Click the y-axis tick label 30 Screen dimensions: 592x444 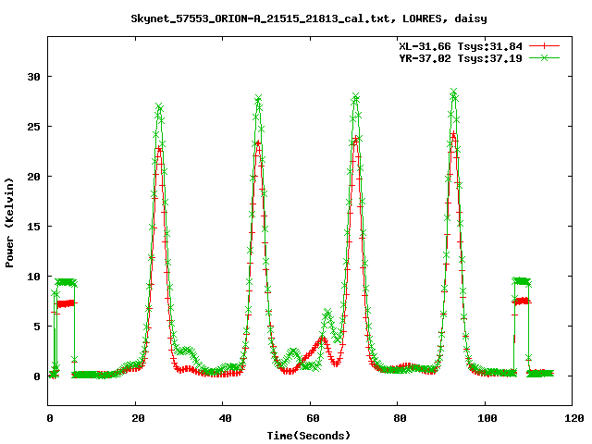point(33,77)
